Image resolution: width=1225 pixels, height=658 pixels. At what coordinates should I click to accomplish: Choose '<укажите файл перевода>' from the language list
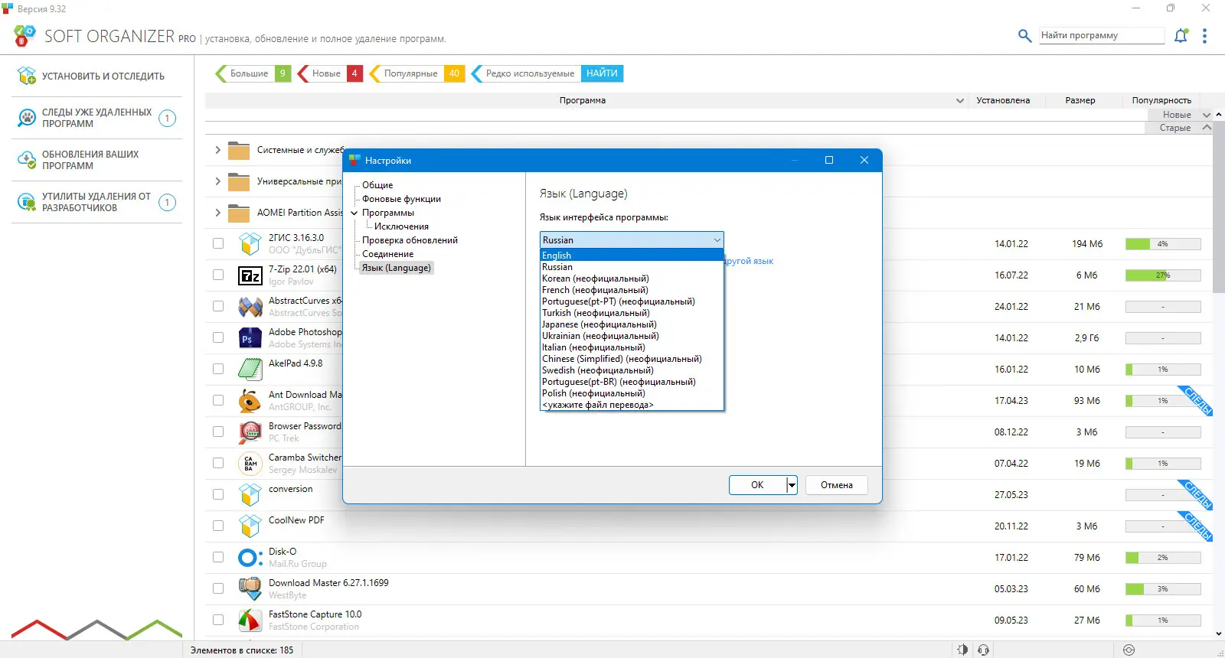(632, 405)
